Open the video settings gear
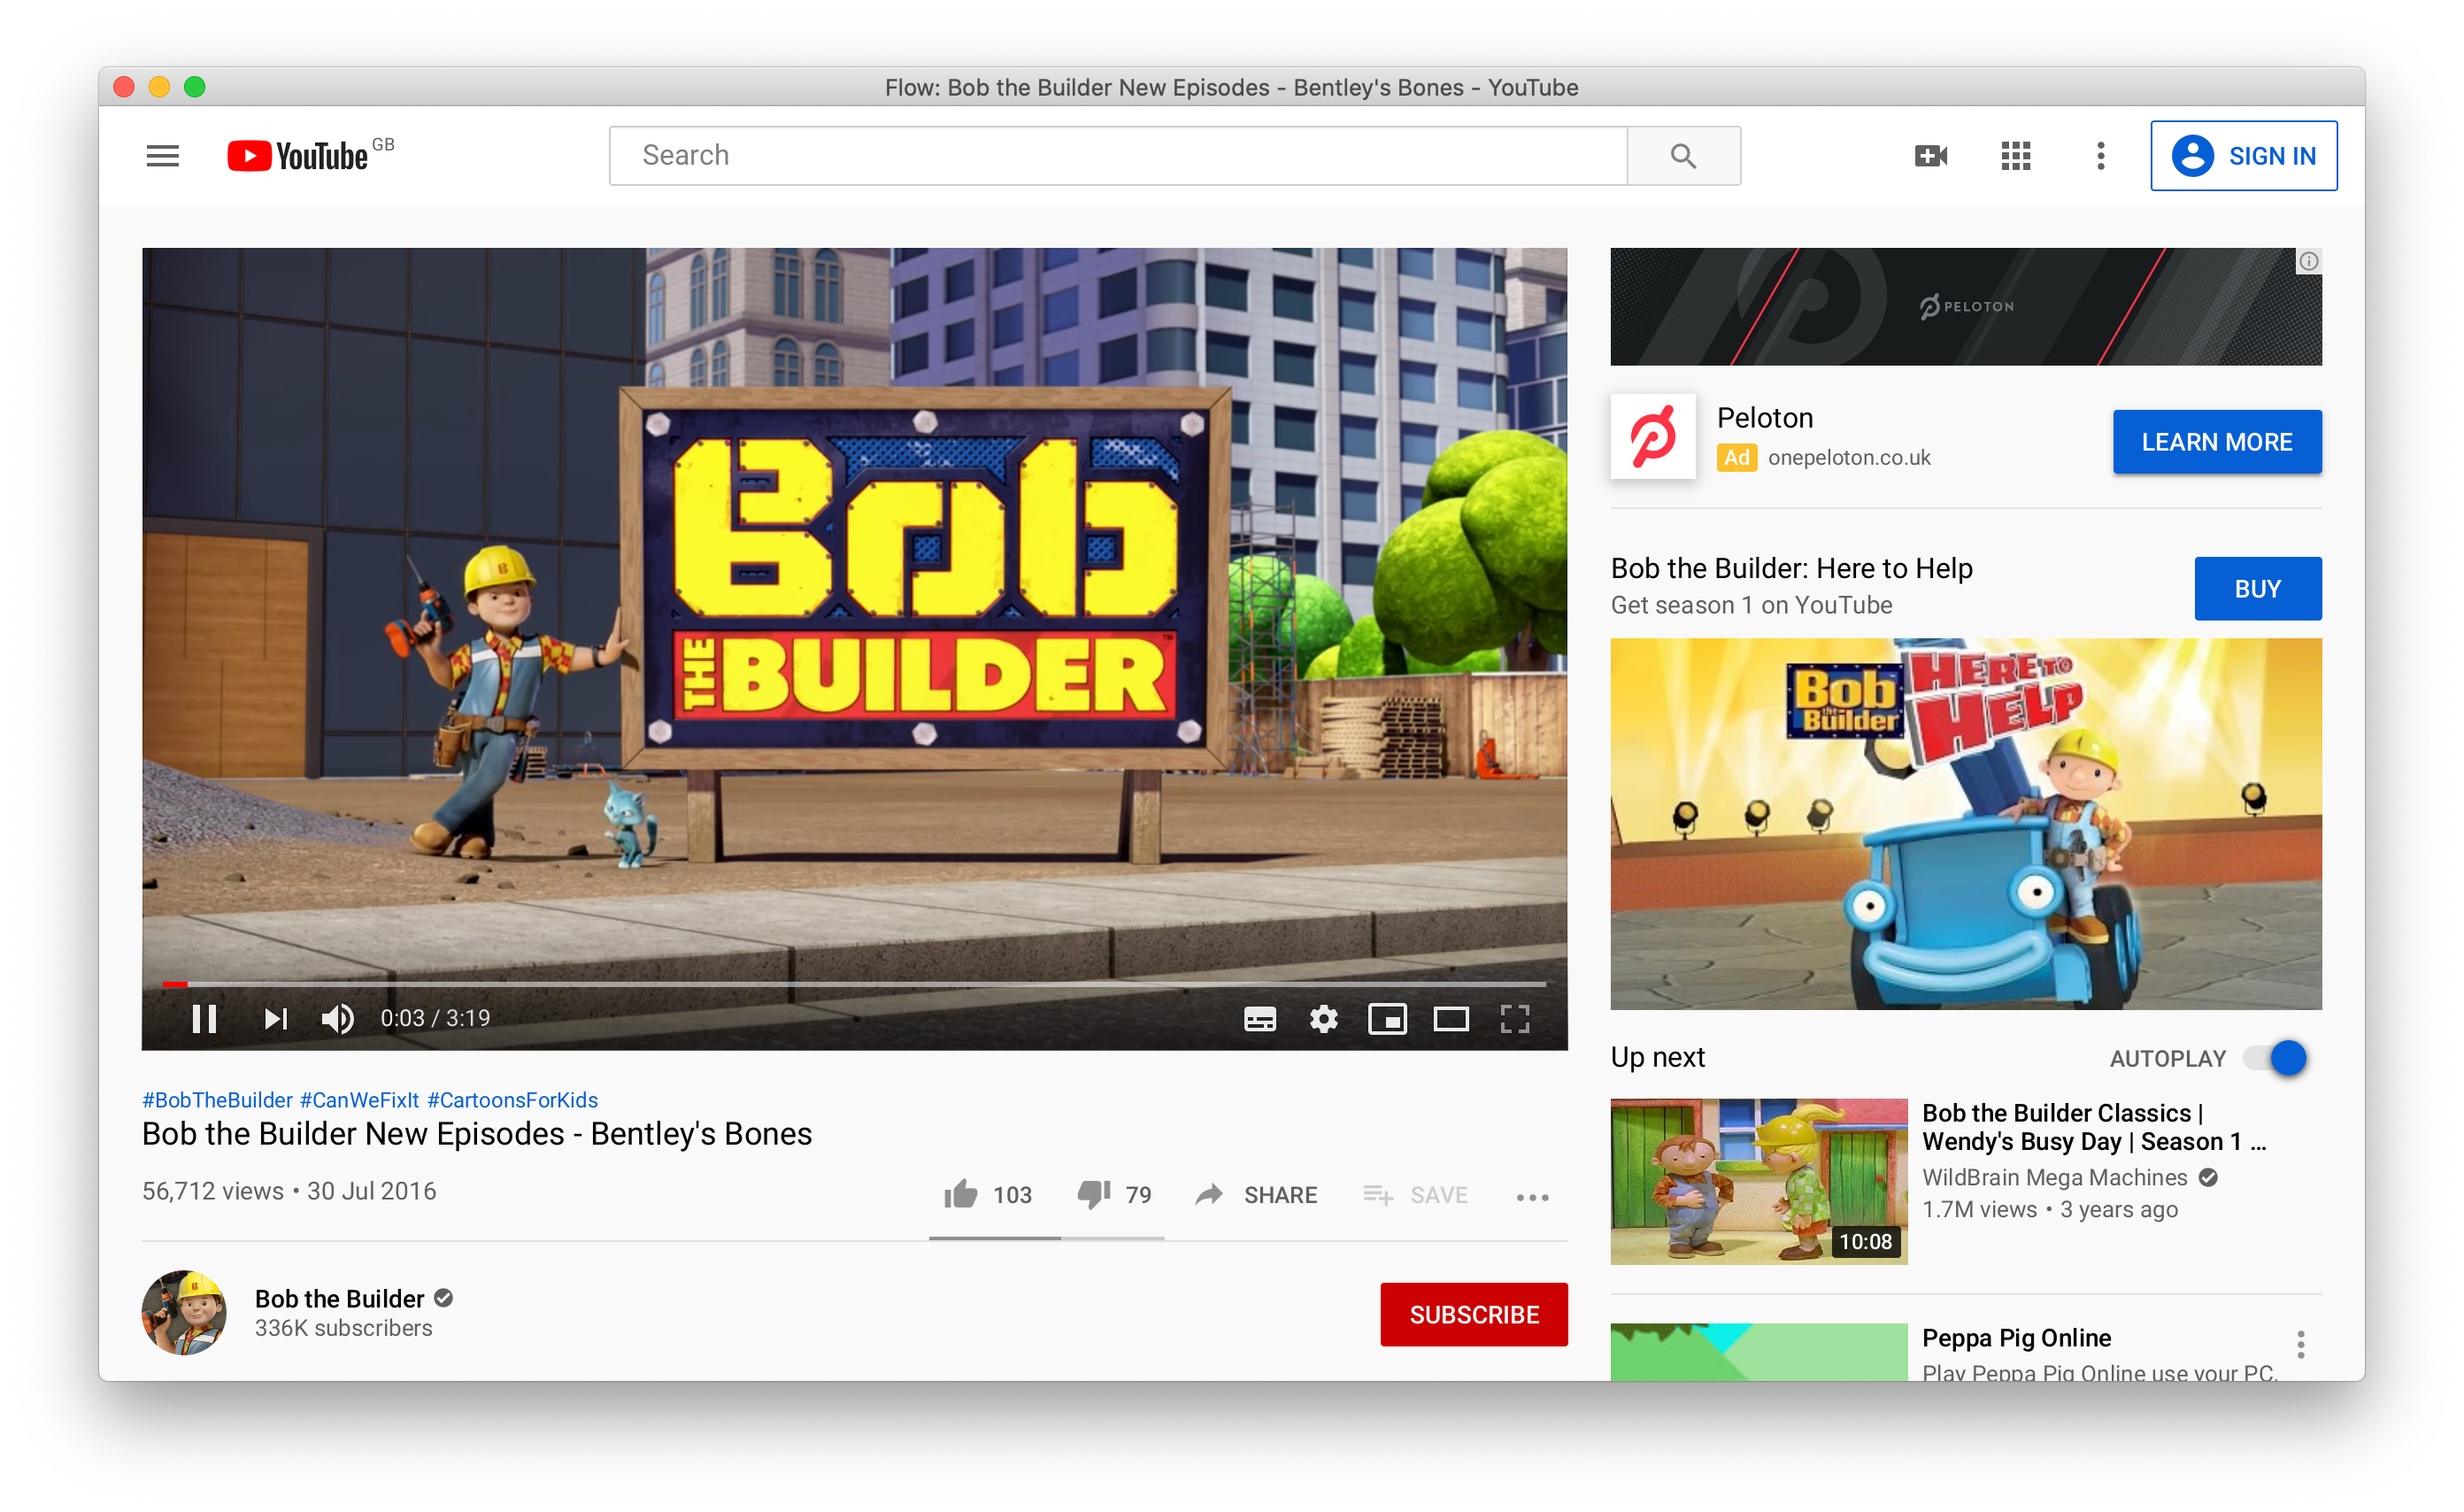Viewport: 2464px width, 1512px height. (1323, 1019)
